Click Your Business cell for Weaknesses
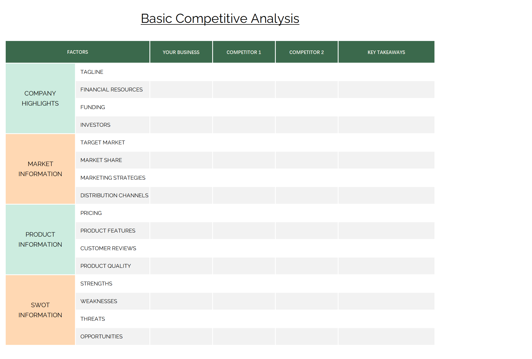 click(x=181, y=301)
